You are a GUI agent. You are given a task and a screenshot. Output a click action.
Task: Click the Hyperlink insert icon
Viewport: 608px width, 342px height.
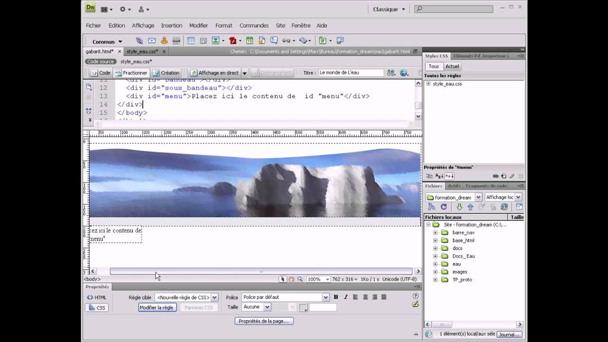pyautogui.click(x=139, y=41)
